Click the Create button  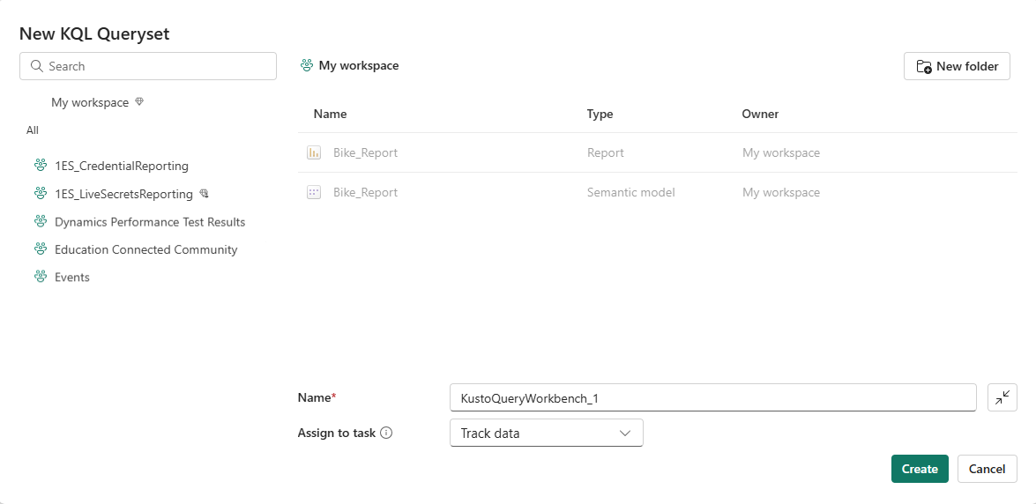tap(920, 469)
